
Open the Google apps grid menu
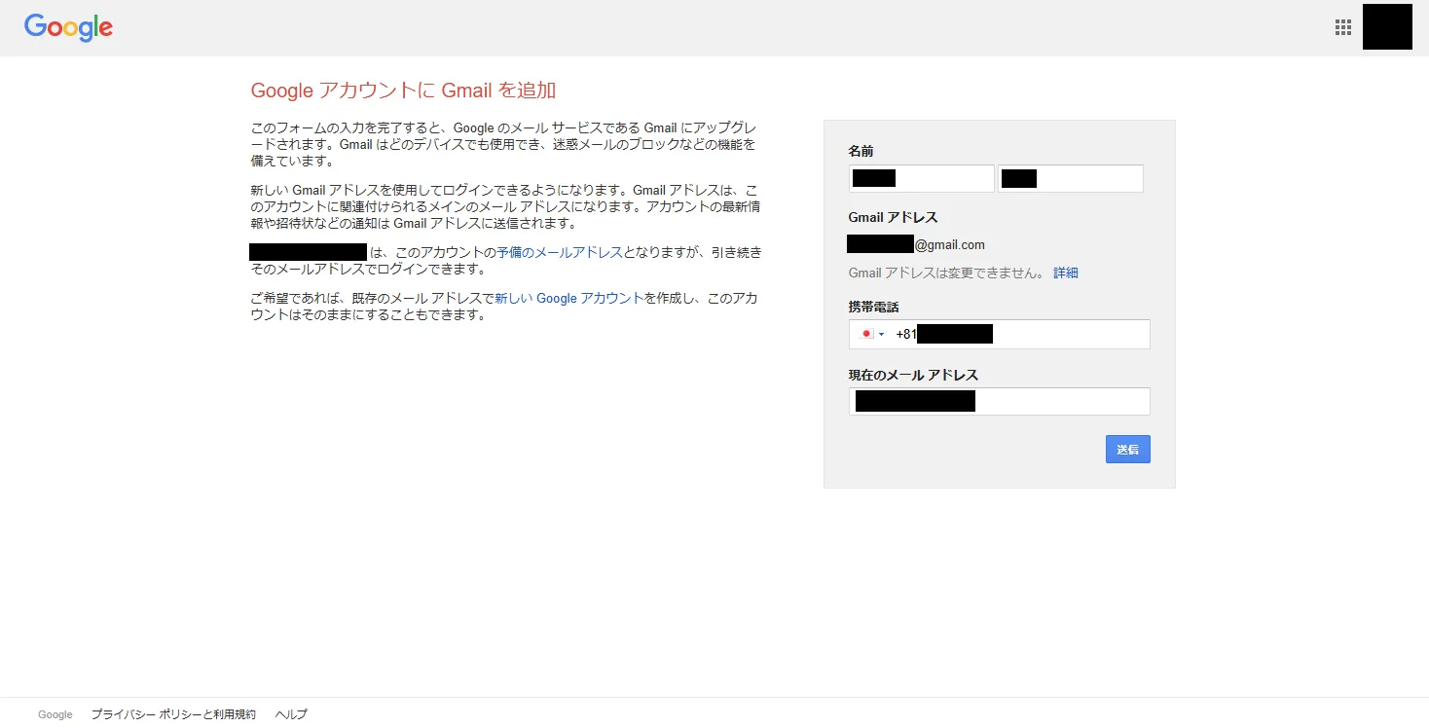click(x=1343, y=27)
